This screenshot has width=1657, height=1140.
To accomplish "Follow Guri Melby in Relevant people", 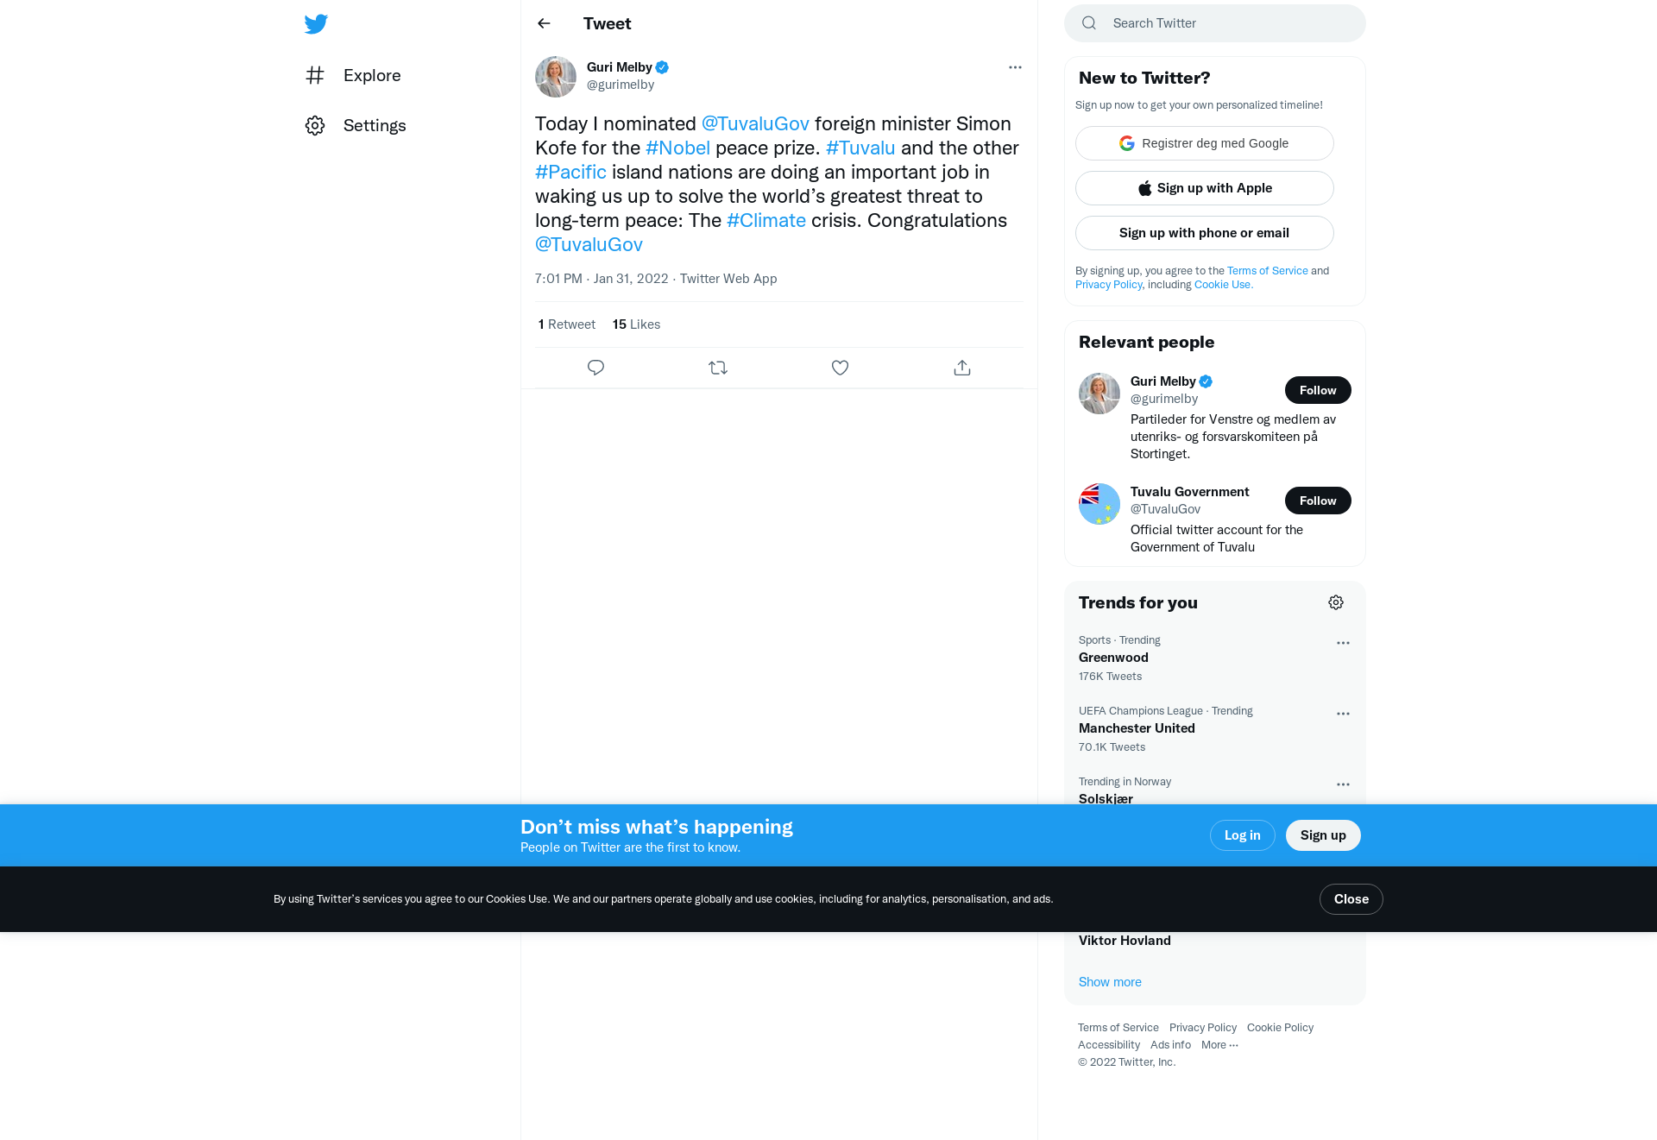I will pos(1318,390).
